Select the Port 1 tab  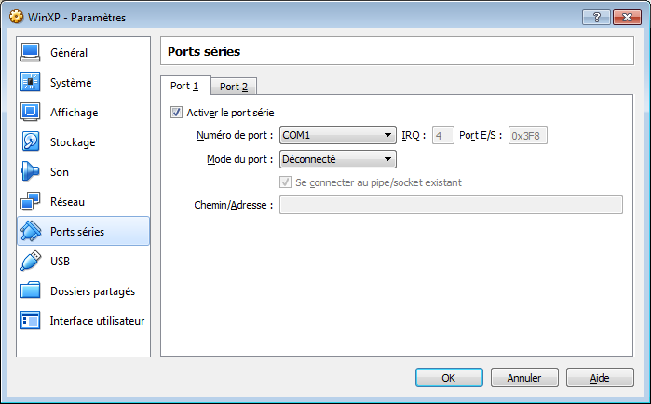click(x=184, y=86)
